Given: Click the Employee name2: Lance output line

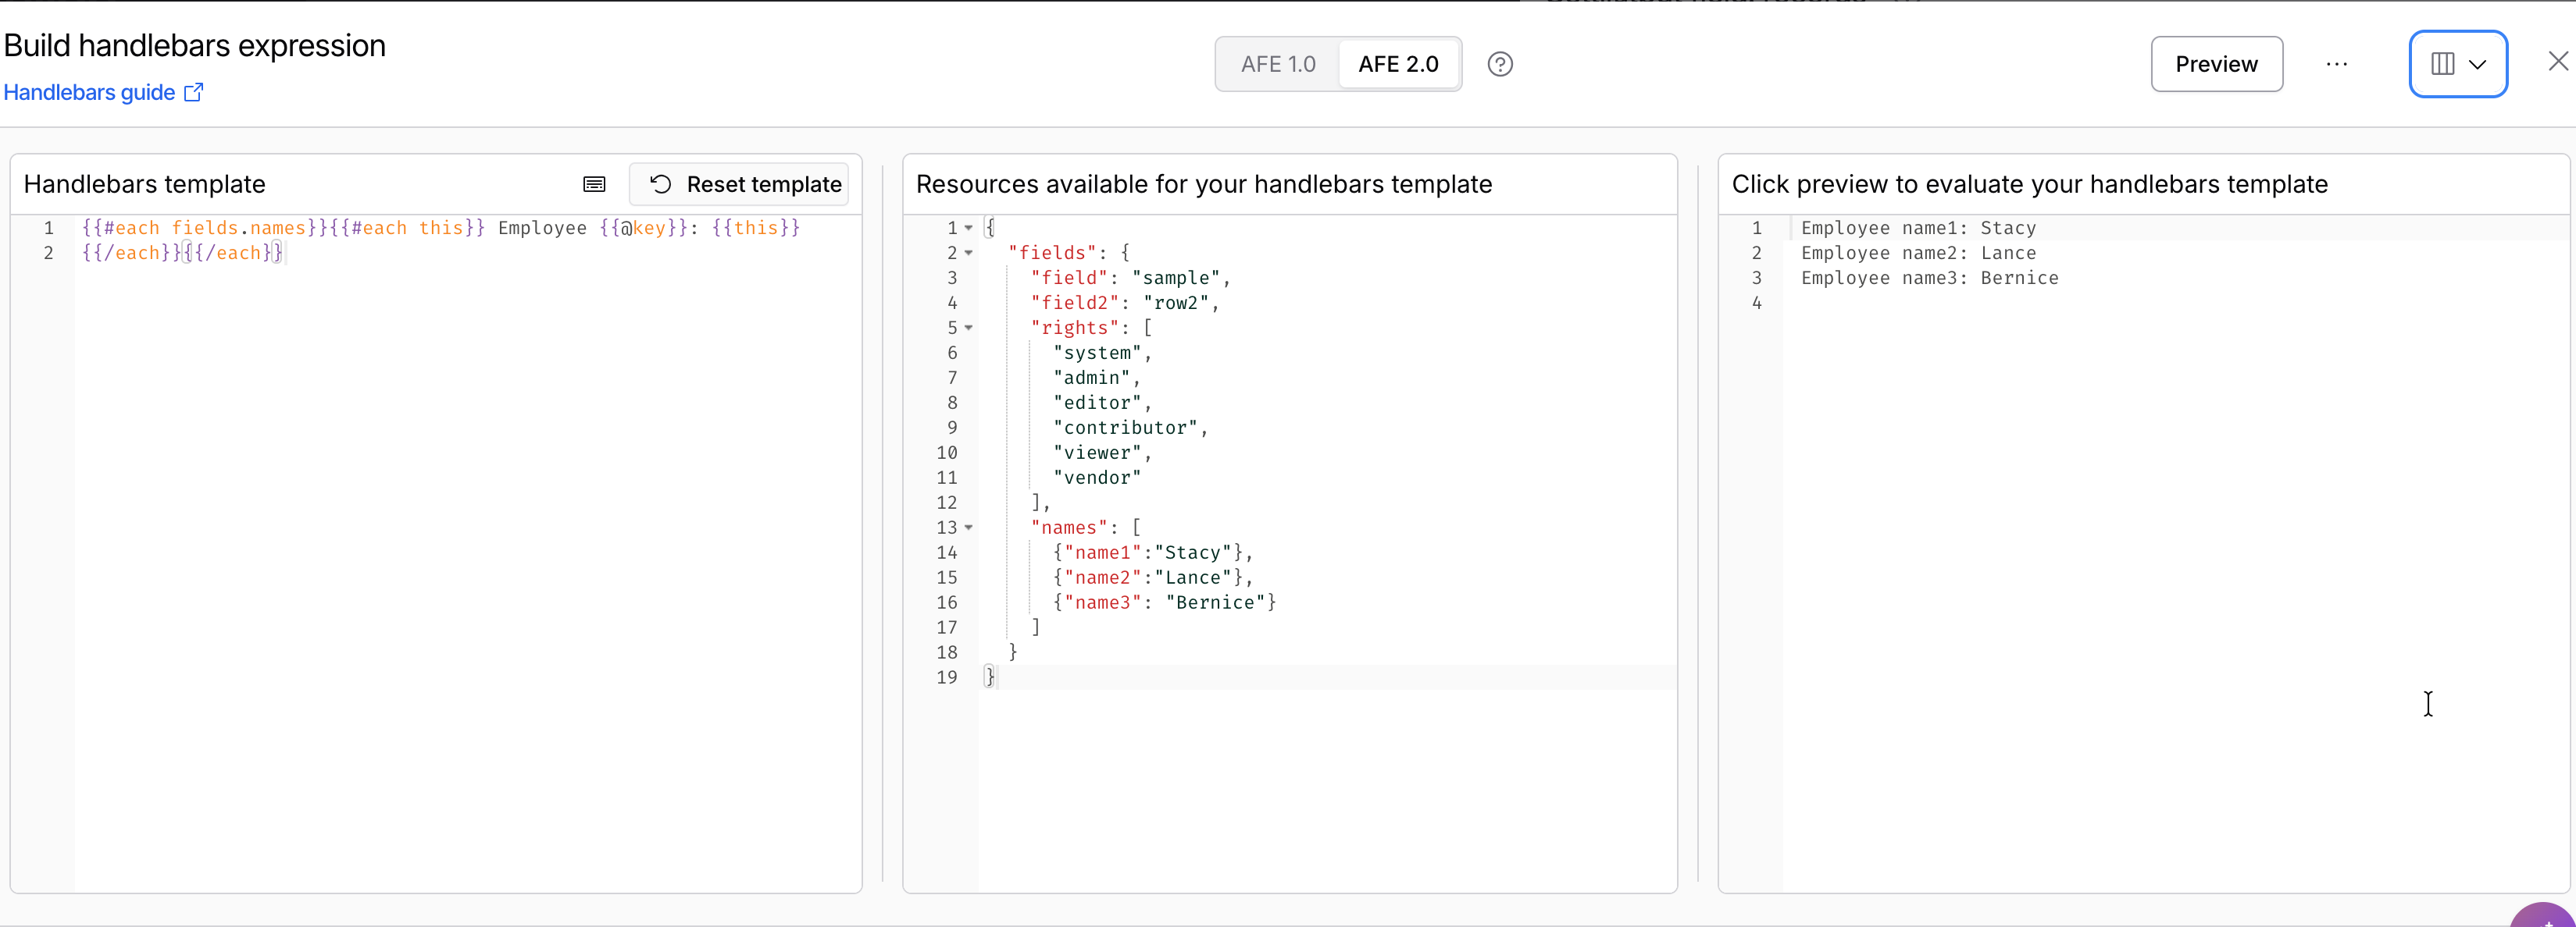Looking at the screenshot, I should [1918, 253].
